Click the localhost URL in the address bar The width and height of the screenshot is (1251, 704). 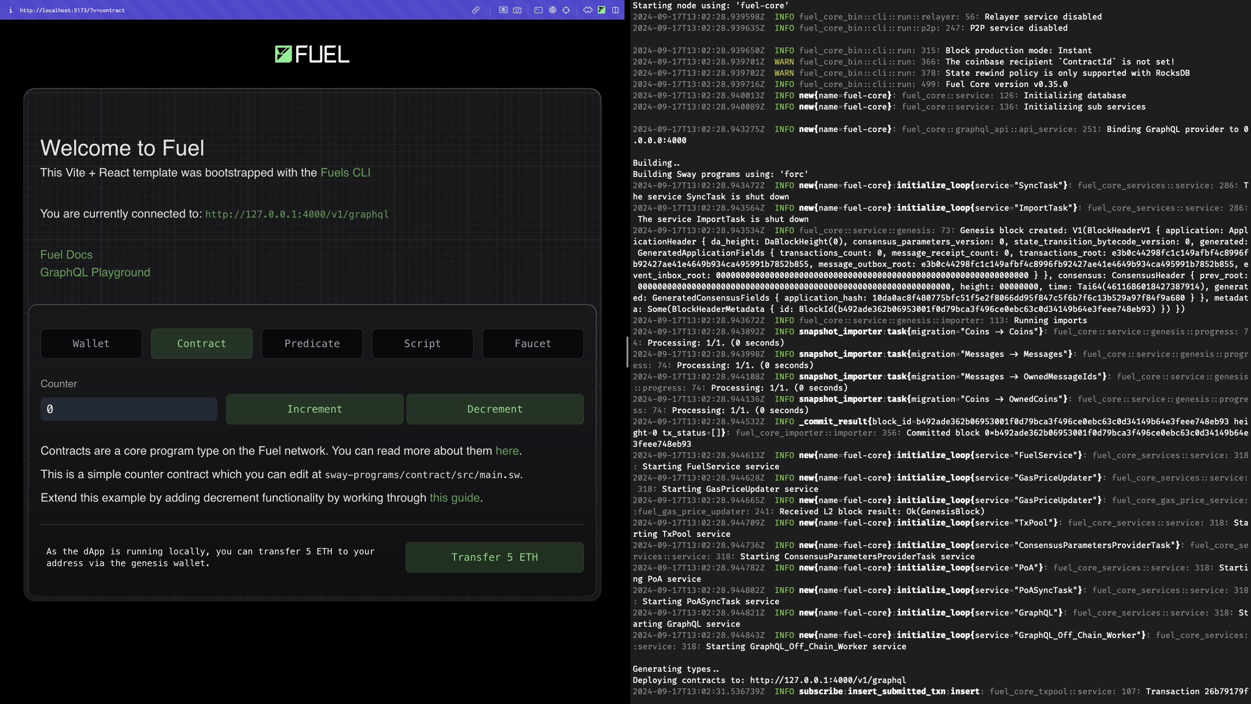[x=72, y=10]
